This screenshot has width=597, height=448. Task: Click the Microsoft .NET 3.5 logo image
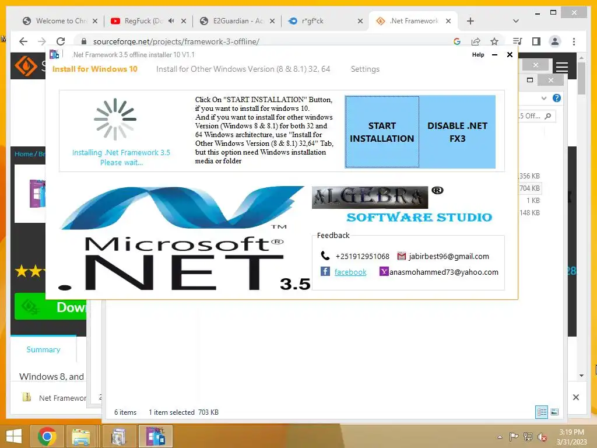(185, 239)
